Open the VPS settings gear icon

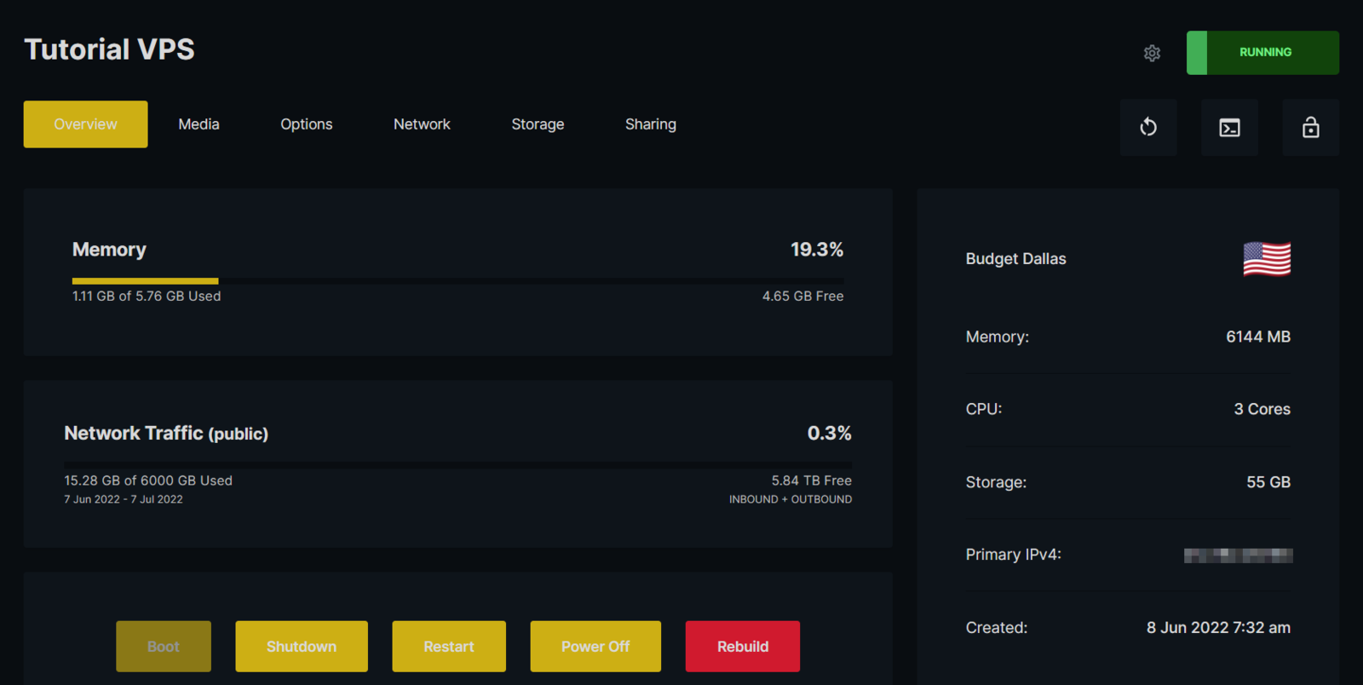[x=1152, y=53]
